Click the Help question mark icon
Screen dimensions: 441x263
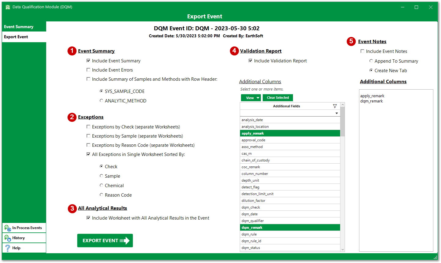[x=7, y=248]
